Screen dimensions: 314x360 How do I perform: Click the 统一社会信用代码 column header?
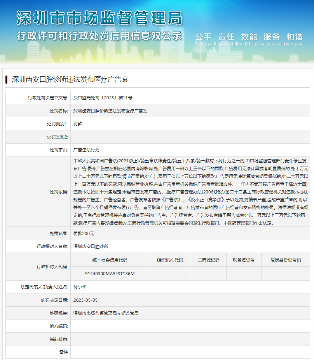110,260
